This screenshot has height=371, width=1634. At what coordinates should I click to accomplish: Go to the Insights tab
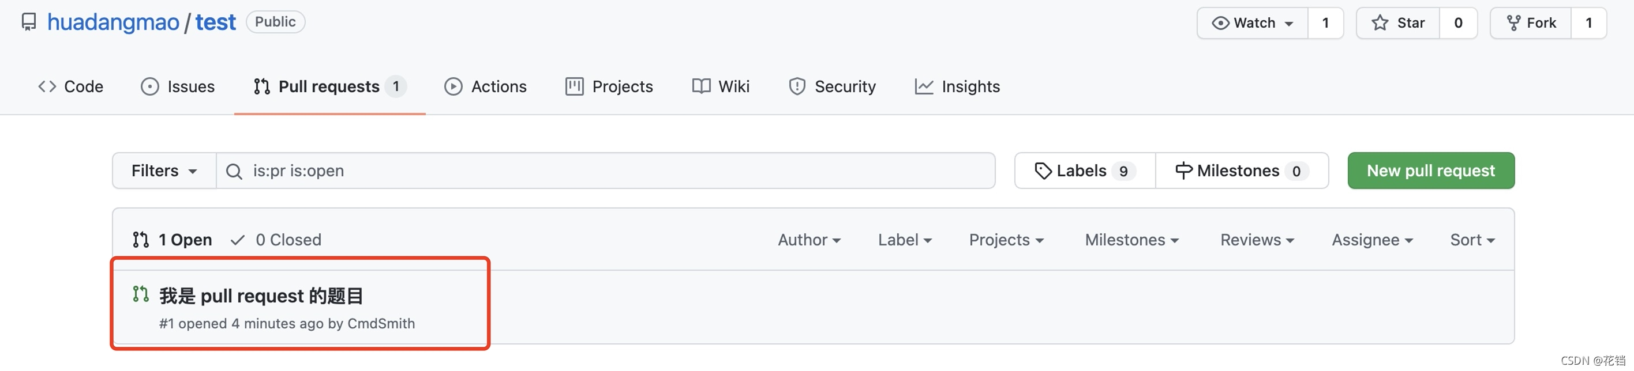pos(957,87)
